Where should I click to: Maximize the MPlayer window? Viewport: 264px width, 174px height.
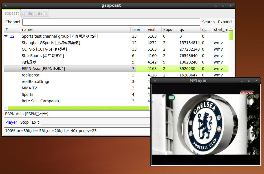click(x=249, y=81)
